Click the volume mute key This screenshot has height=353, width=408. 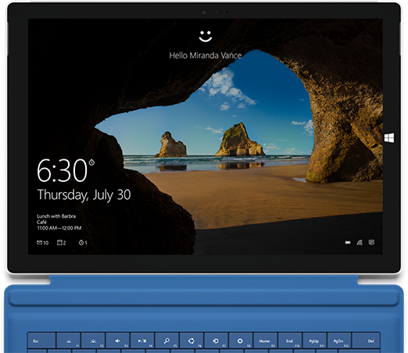point(117,341)
